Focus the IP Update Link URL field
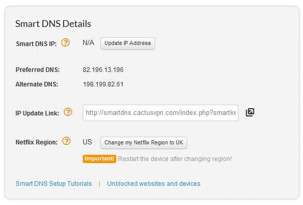 [x=160, y=113]
